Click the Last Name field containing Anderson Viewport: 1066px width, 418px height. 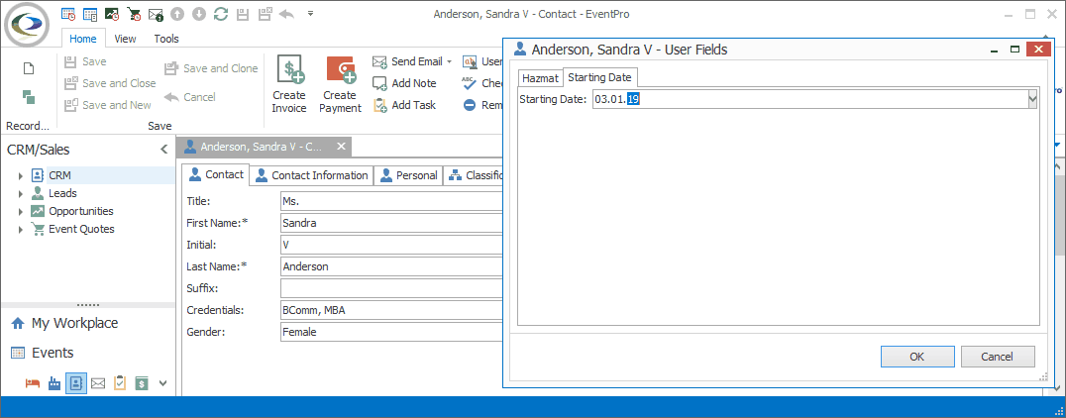tap(391, 266)
